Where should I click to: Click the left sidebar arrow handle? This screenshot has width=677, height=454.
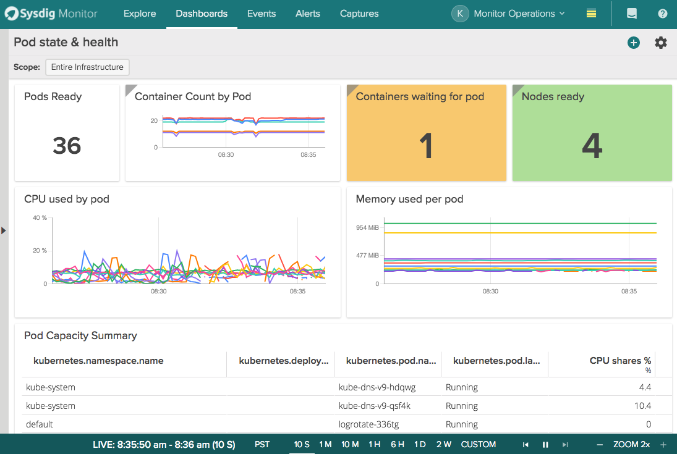coord(4,230)
